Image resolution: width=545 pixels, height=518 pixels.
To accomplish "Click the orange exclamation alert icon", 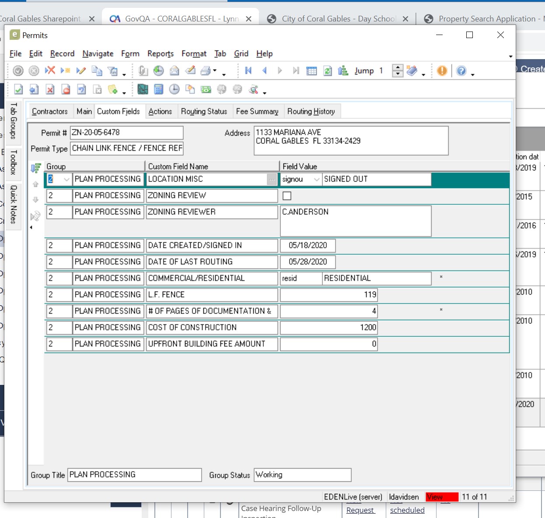I will pos(442,71).
